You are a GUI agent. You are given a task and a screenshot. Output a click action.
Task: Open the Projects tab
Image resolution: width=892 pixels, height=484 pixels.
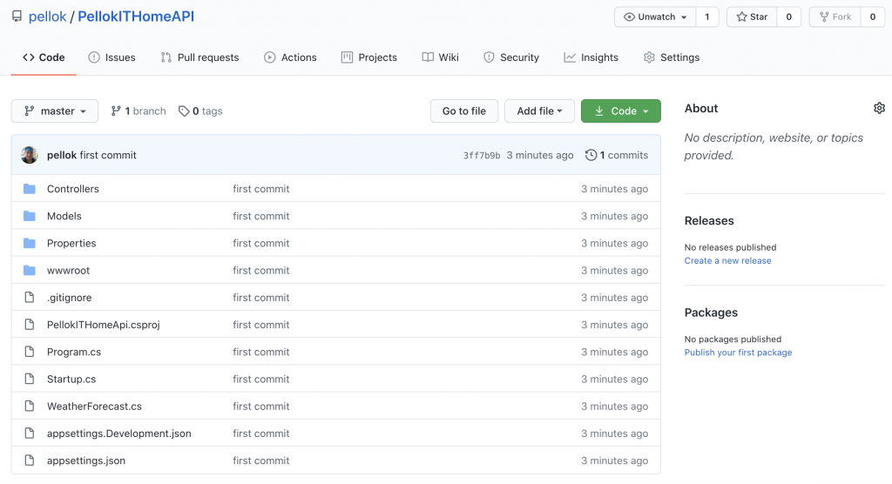coord(369,57)
